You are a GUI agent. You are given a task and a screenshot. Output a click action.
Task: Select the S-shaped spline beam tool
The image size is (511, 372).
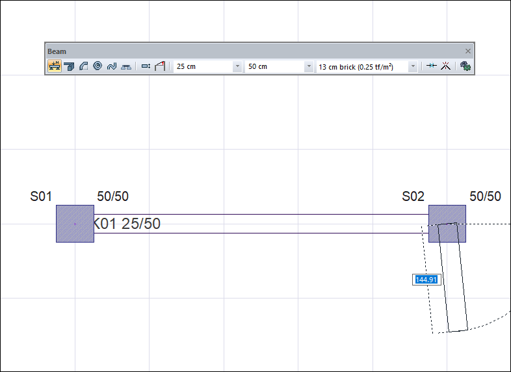112,66
